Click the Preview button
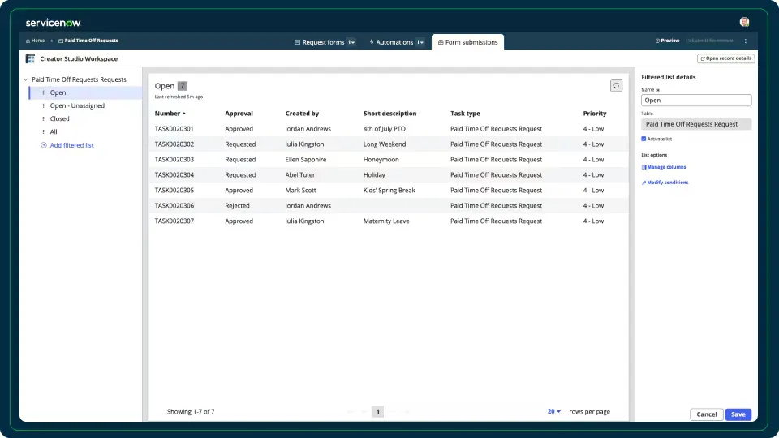Screen dimensions: 779x438 [x=667, y=41]
